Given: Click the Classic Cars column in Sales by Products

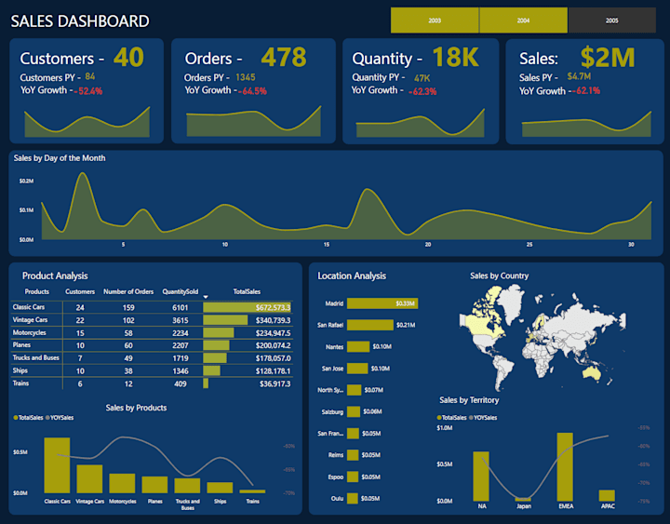Looking at the screenshot, I should pos(57,465).
